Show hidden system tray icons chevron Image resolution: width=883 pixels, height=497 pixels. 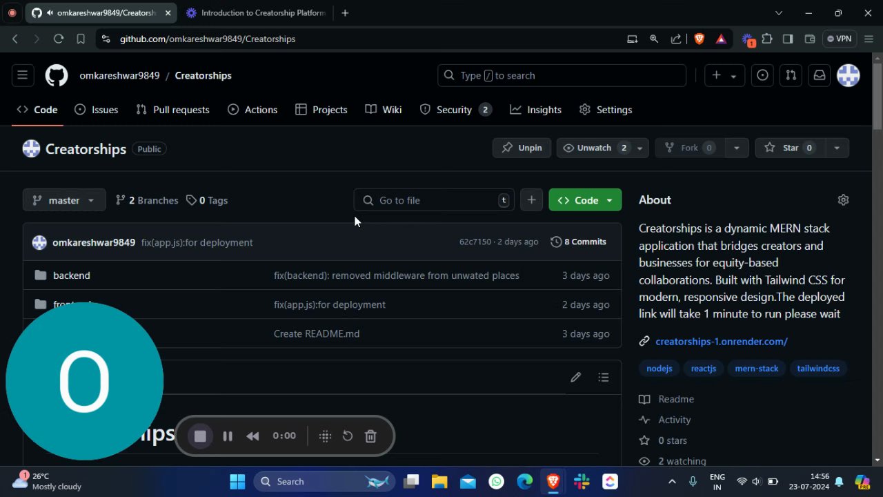pyautogui.click(x=672, y=481)
